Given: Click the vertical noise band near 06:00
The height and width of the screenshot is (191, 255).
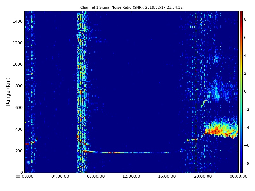Looking at the screenshot, I should (82, 92).
